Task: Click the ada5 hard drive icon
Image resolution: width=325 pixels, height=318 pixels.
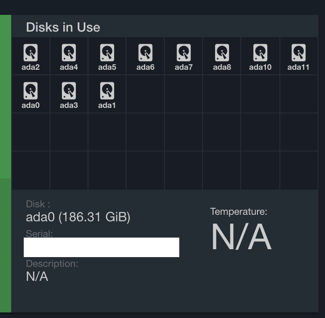Action: click(x=107, y=53)
